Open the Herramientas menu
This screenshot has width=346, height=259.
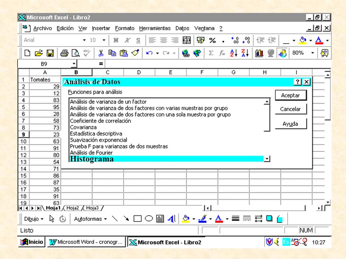tap(155, 28)
